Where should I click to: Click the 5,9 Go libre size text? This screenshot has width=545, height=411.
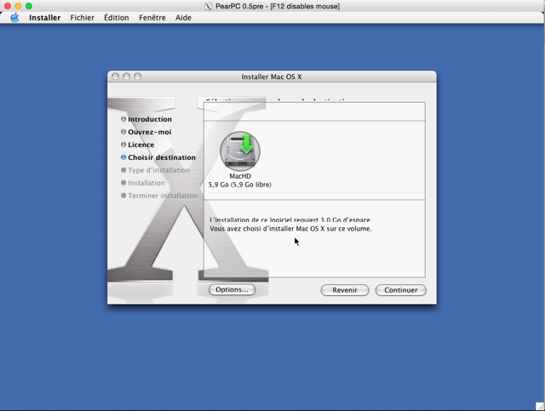pyautogui.click(x=240, y=185)
